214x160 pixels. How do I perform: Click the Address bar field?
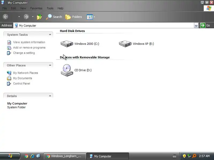point(104,25)
